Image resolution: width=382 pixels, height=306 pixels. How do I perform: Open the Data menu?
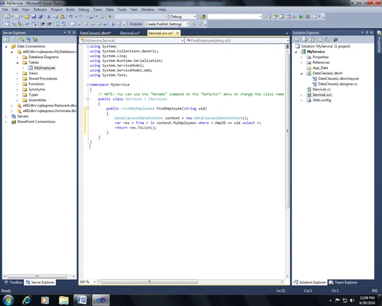(110, 10)
